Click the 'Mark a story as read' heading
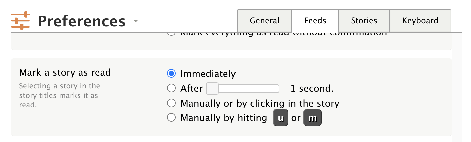The width and height of the screenshot is (471, 142). pos(65,72)
